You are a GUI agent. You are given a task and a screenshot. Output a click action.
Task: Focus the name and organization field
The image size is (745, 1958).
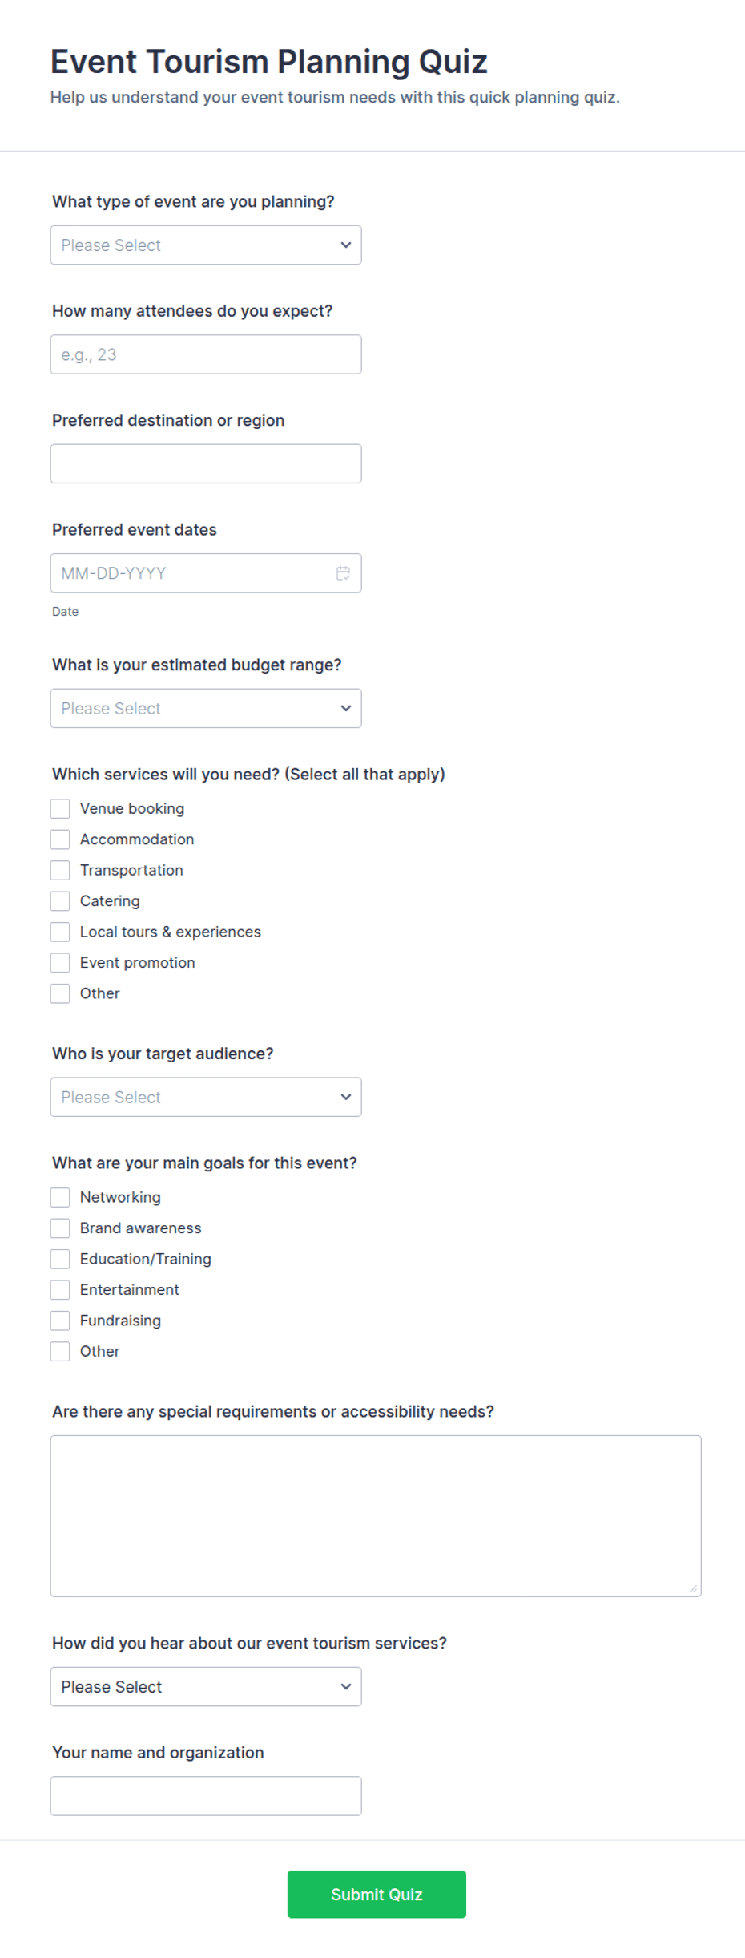(206, 1796)
